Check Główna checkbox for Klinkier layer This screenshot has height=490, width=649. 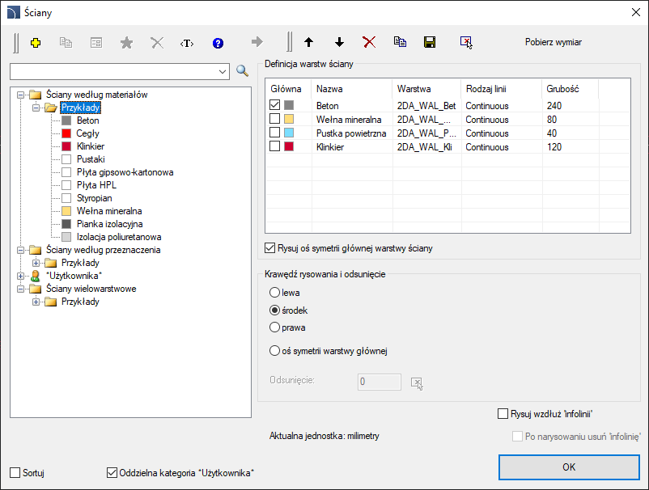[x=274, y=146]
